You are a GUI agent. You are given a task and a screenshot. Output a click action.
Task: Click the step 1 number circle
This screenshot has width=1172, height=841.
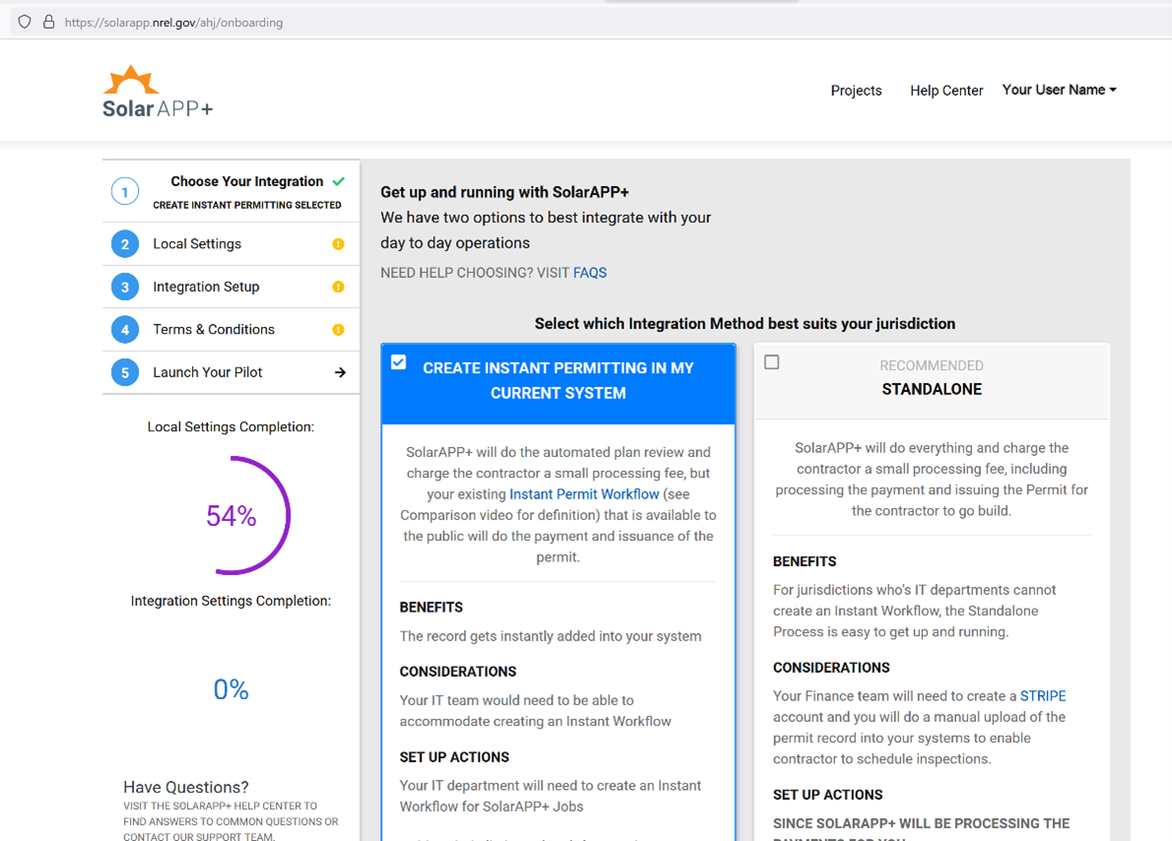125,191
